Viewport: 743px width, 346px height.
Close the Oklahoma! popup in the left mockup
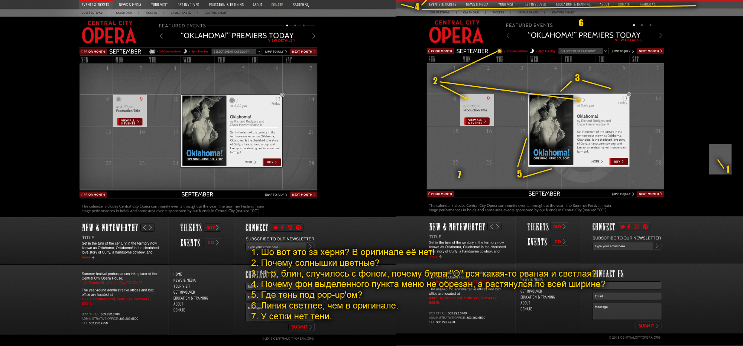282,95
